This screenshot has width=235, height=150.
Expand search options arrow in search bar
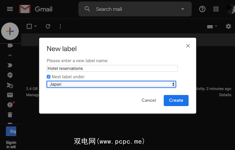(x=182, y=9)
